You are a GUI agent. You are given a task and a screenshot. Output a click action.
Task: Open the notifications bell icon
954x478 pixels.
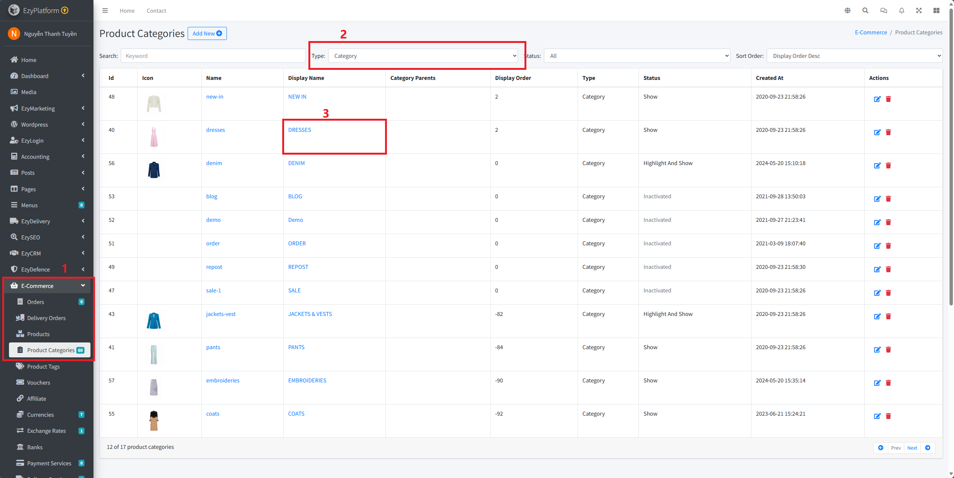(x=902, y=10)
